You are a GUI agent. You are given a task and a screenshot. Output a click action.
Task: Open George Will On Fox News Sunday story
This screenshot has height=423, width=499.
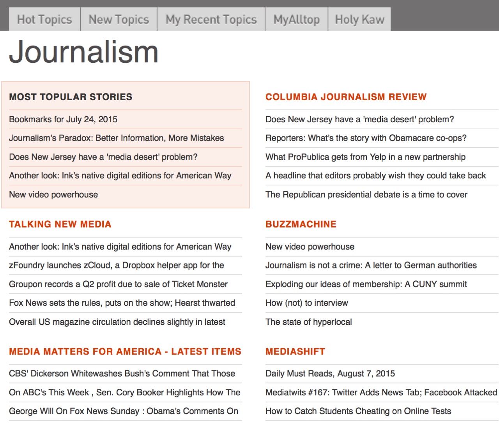point(124,411)
